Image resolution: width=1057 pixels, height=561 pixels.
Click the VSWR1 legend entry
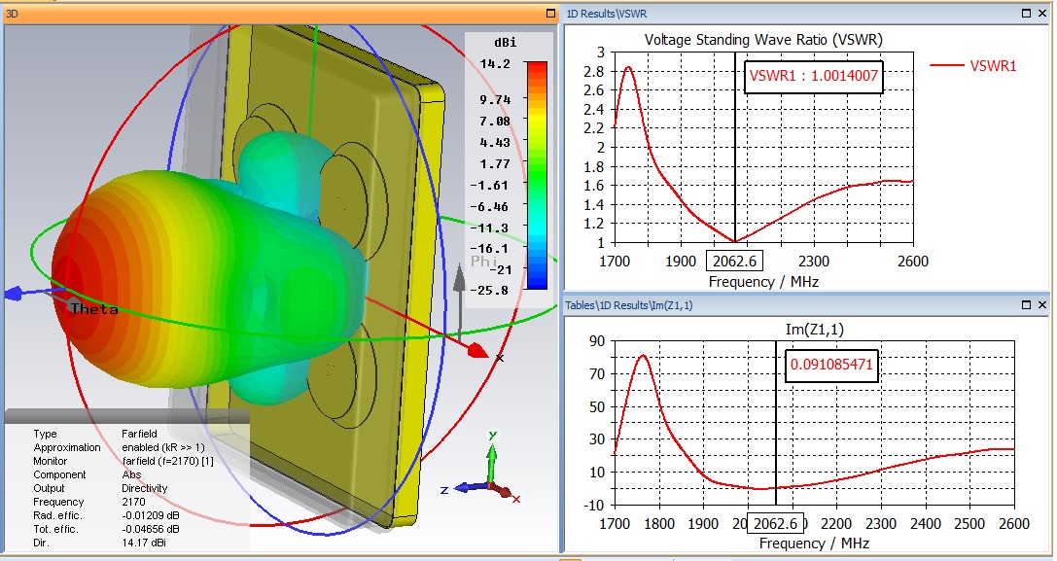[x=973, y=65]
